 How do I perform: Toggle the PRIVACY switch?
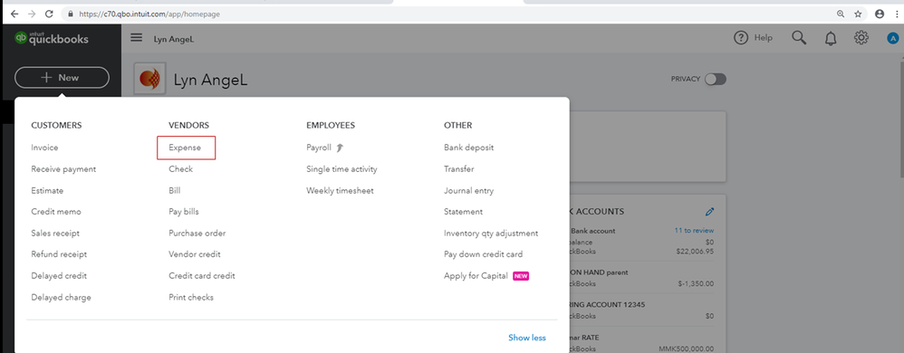coord(716,80)
